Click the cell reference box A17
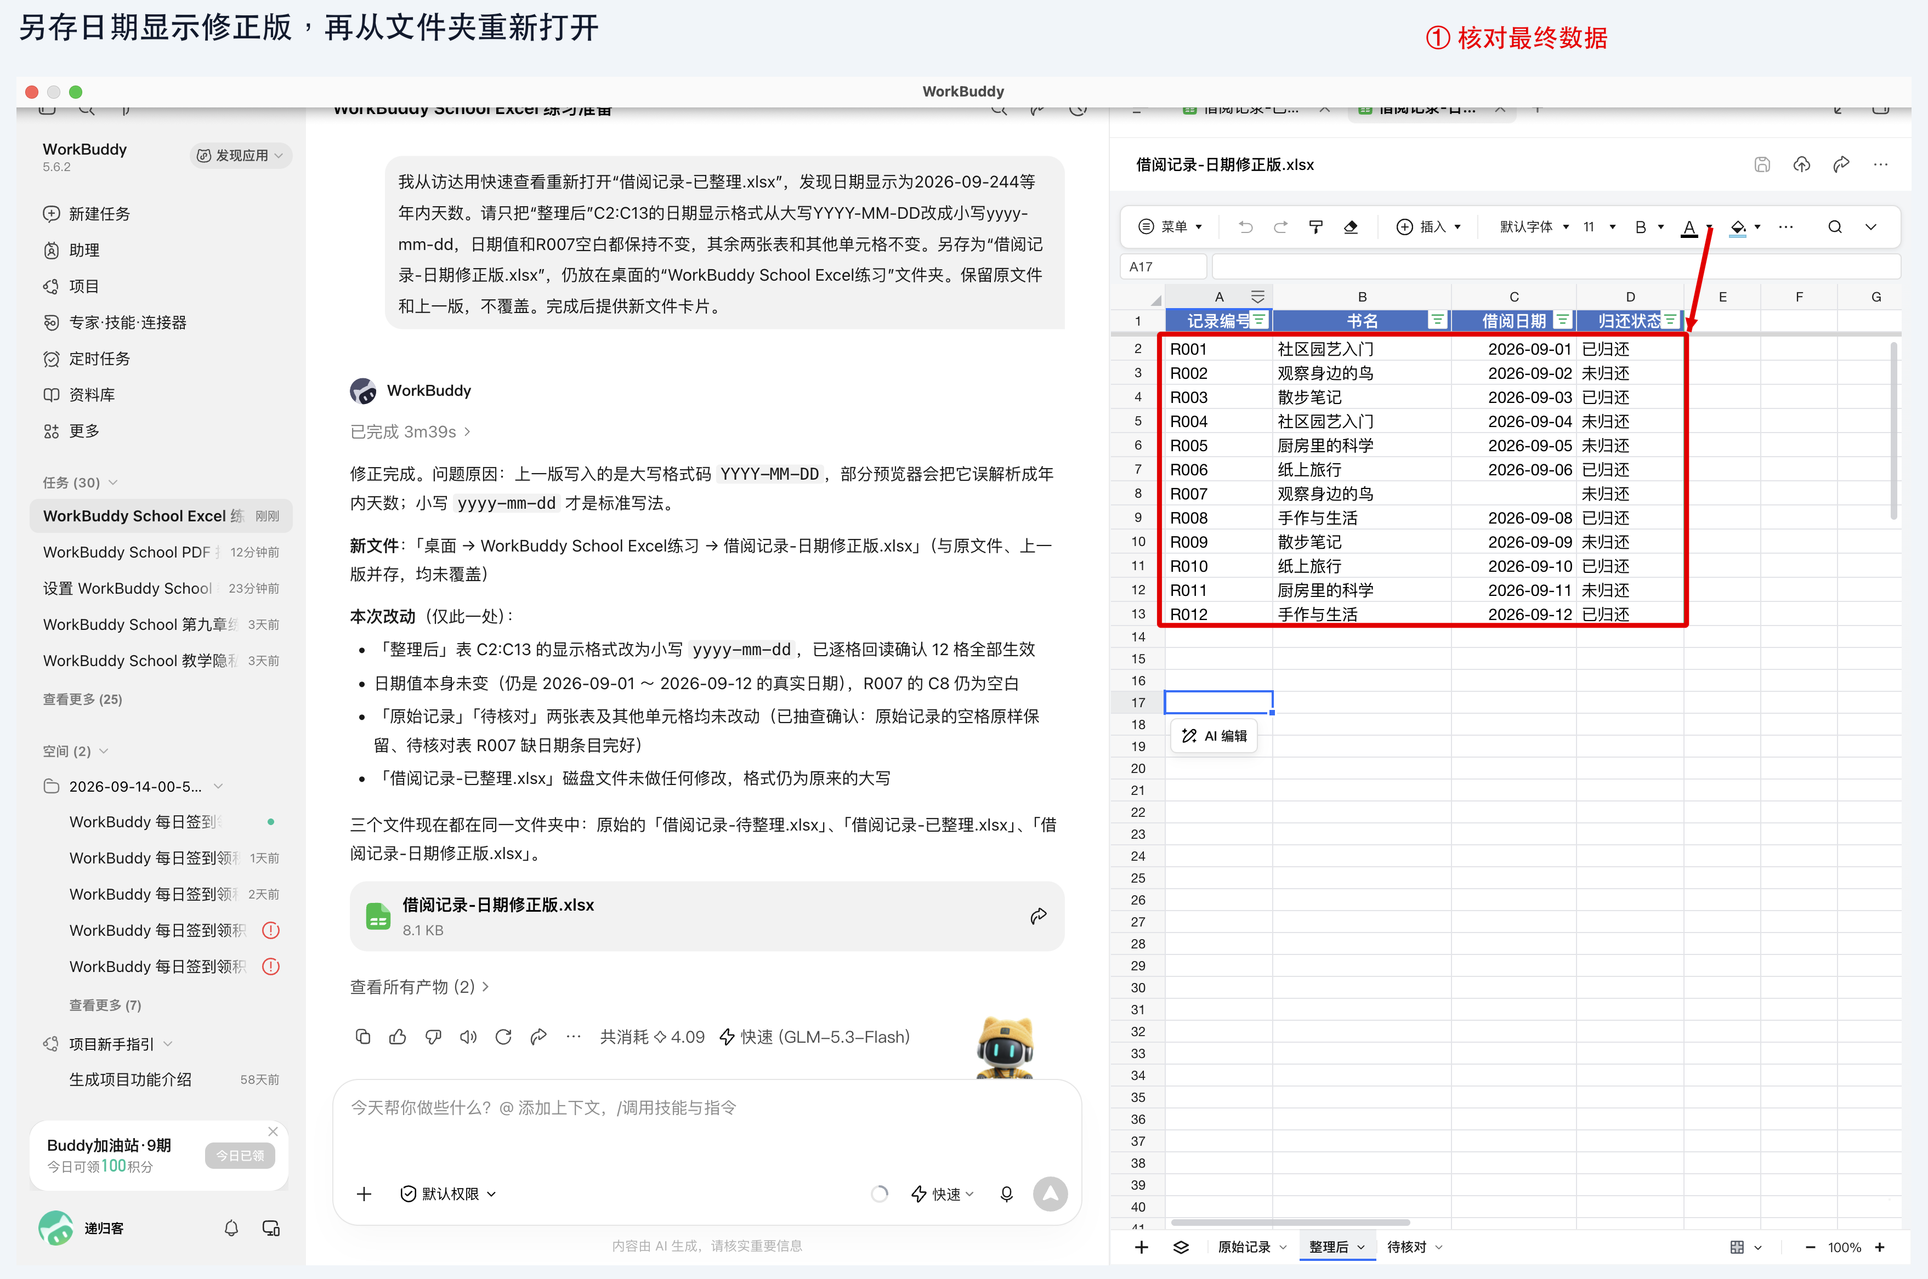Viewport: 1928px width, 1279px height. click(1164, 267)
